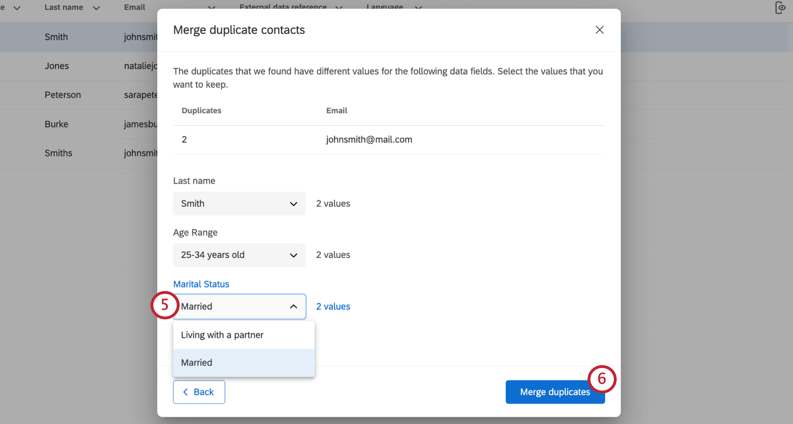The image size is (793, 424).
Task: Expand the Last name column header filter
Action: click(97, 7)
